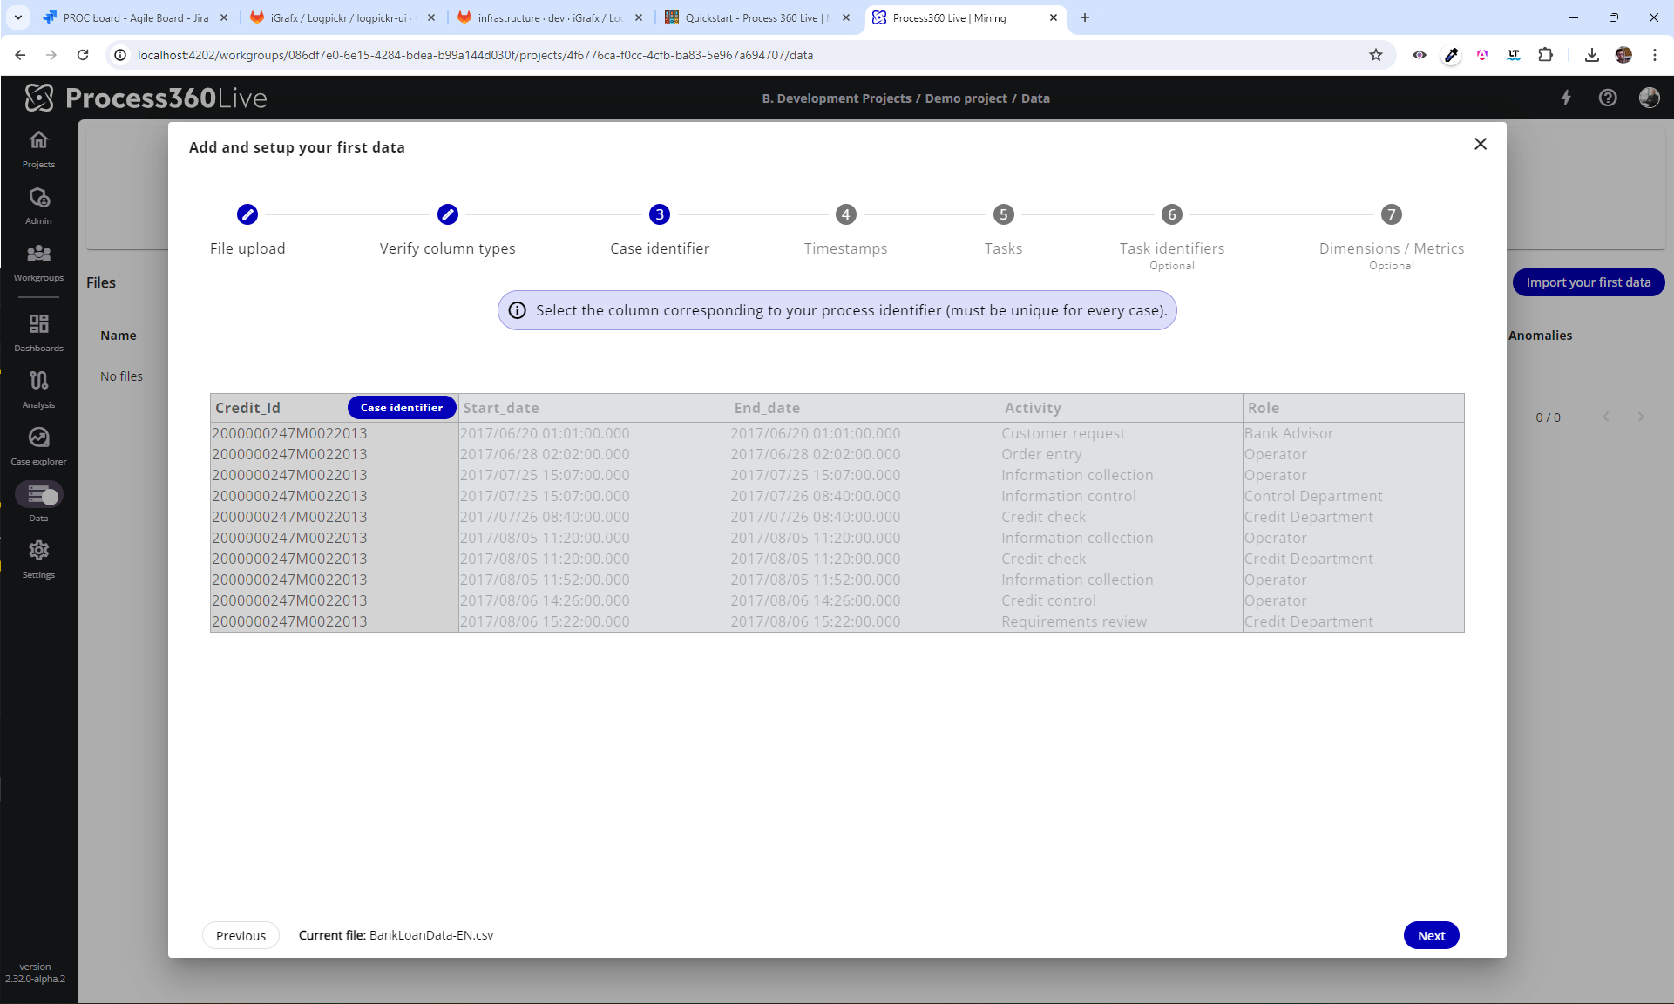This screenshot has height=1004, width=1674.
Task: Switch to logpickr-ui GitLab tab
Action: pyautogui.click(x=342, y=17)
